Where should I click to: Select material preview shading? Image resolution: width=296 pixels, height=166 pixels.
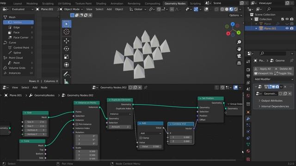tap(231, 9)
